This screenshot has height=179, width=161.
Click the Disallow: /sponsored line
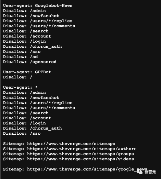click(x=30, y=62)
